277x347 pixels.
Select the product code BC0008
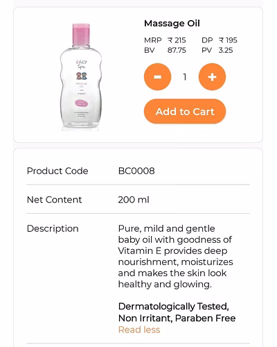(136, 171)
